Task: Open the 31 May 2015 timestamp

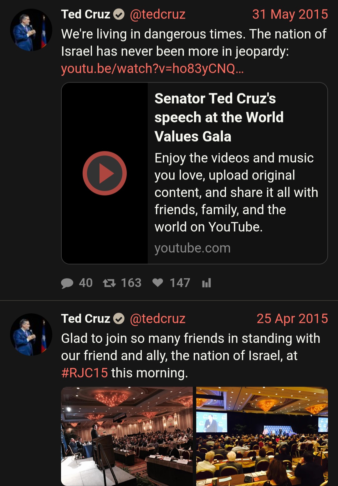Action: (x=290, y=14)
